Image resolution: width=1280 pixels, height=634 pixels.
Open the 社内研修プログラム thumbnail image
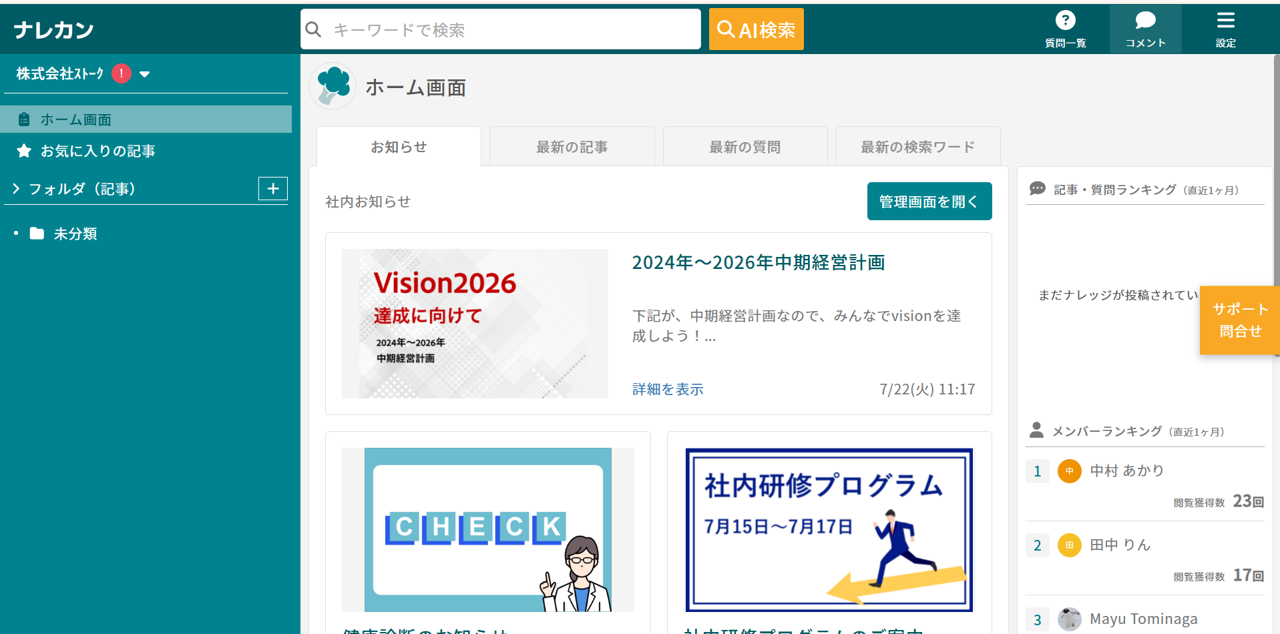point(829,530)
